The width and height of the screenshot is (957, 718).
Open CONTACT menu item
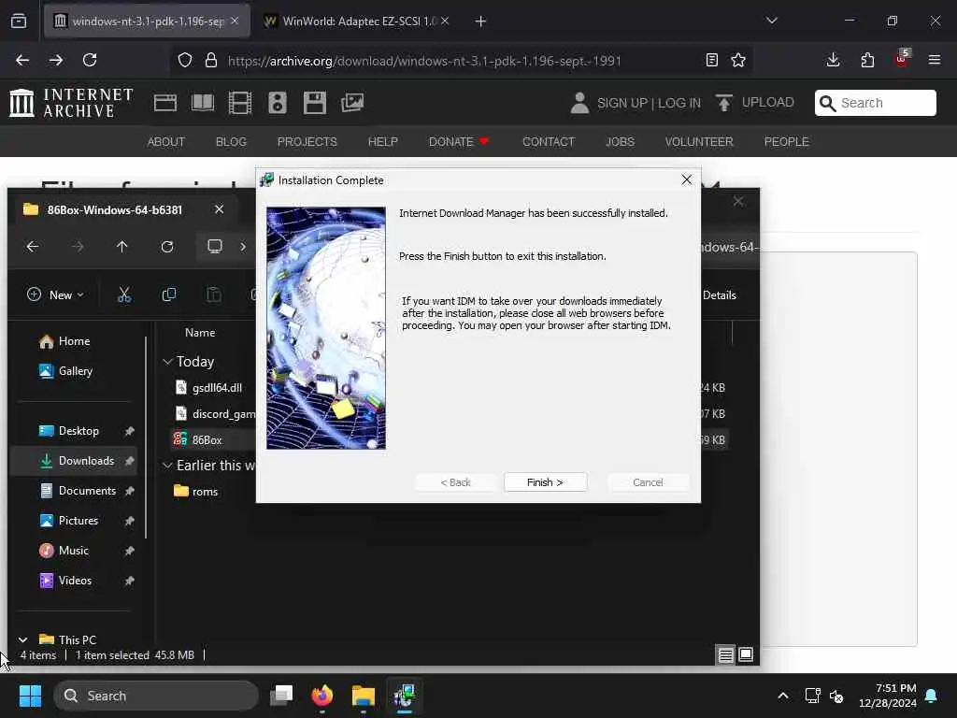548,142
